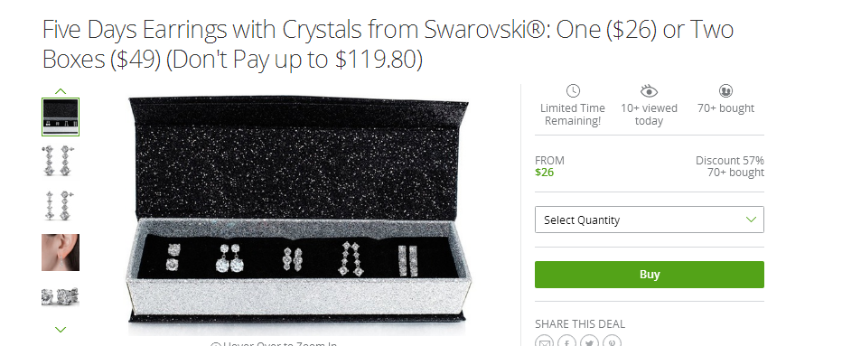
Task: Click the main earrings box product image
Action: tap(298, 216)
